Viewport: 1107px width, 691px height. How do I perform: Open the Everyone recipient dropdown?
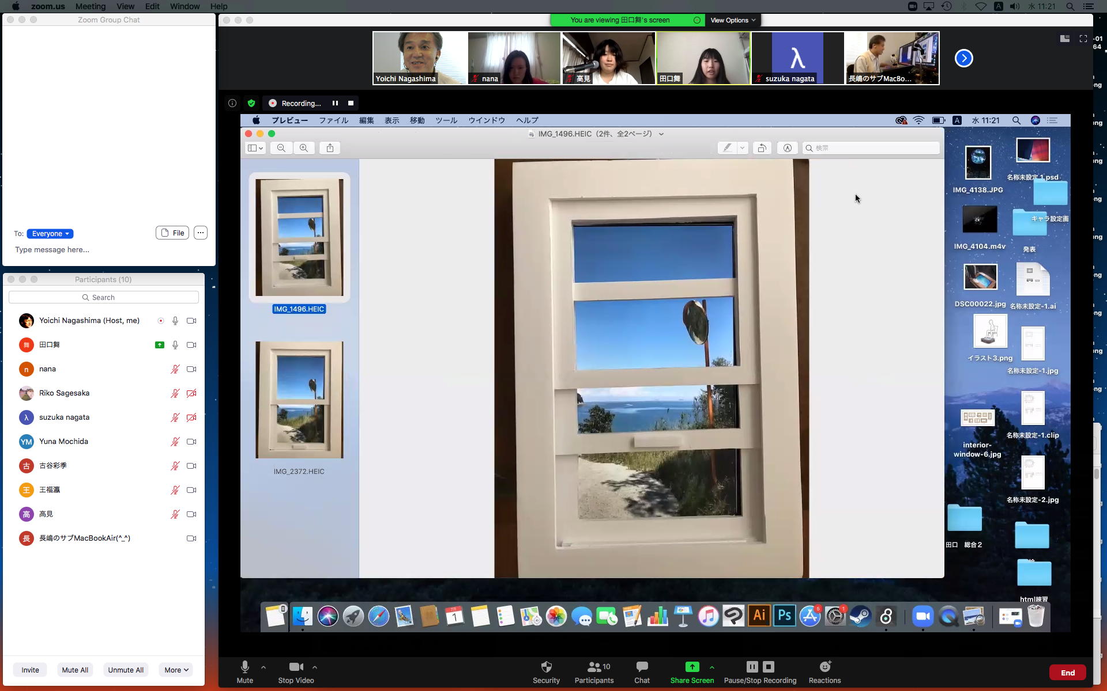click(x=50, y=234)
